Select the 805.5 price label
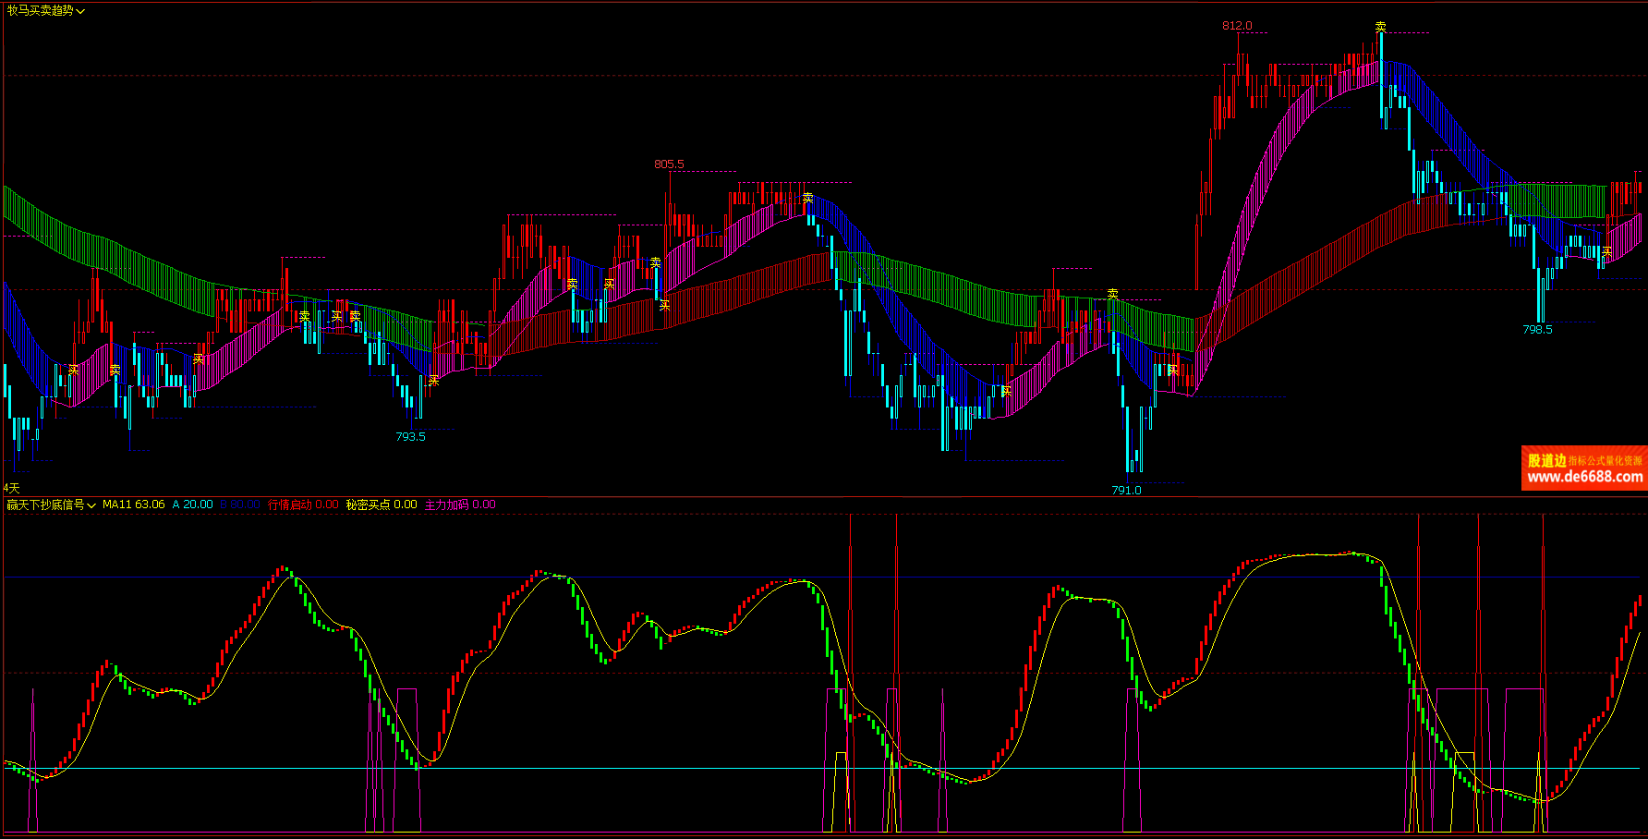The width and height of the screenshot is (1648, 839). pyautogui.click(x=669, y=164)
